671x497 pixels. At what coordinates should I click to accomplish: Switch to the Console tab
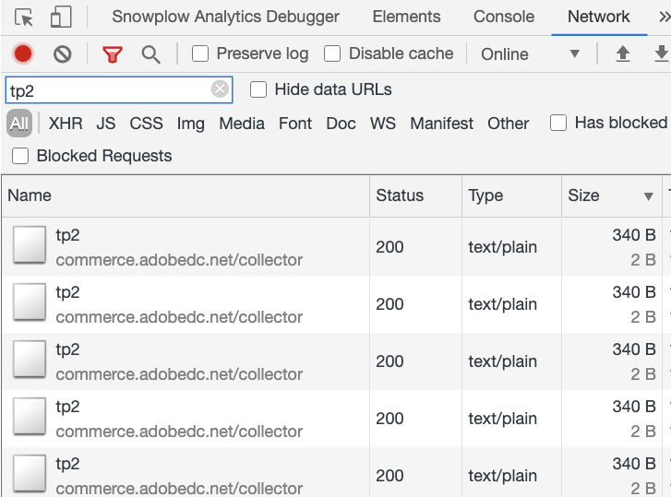503,17
